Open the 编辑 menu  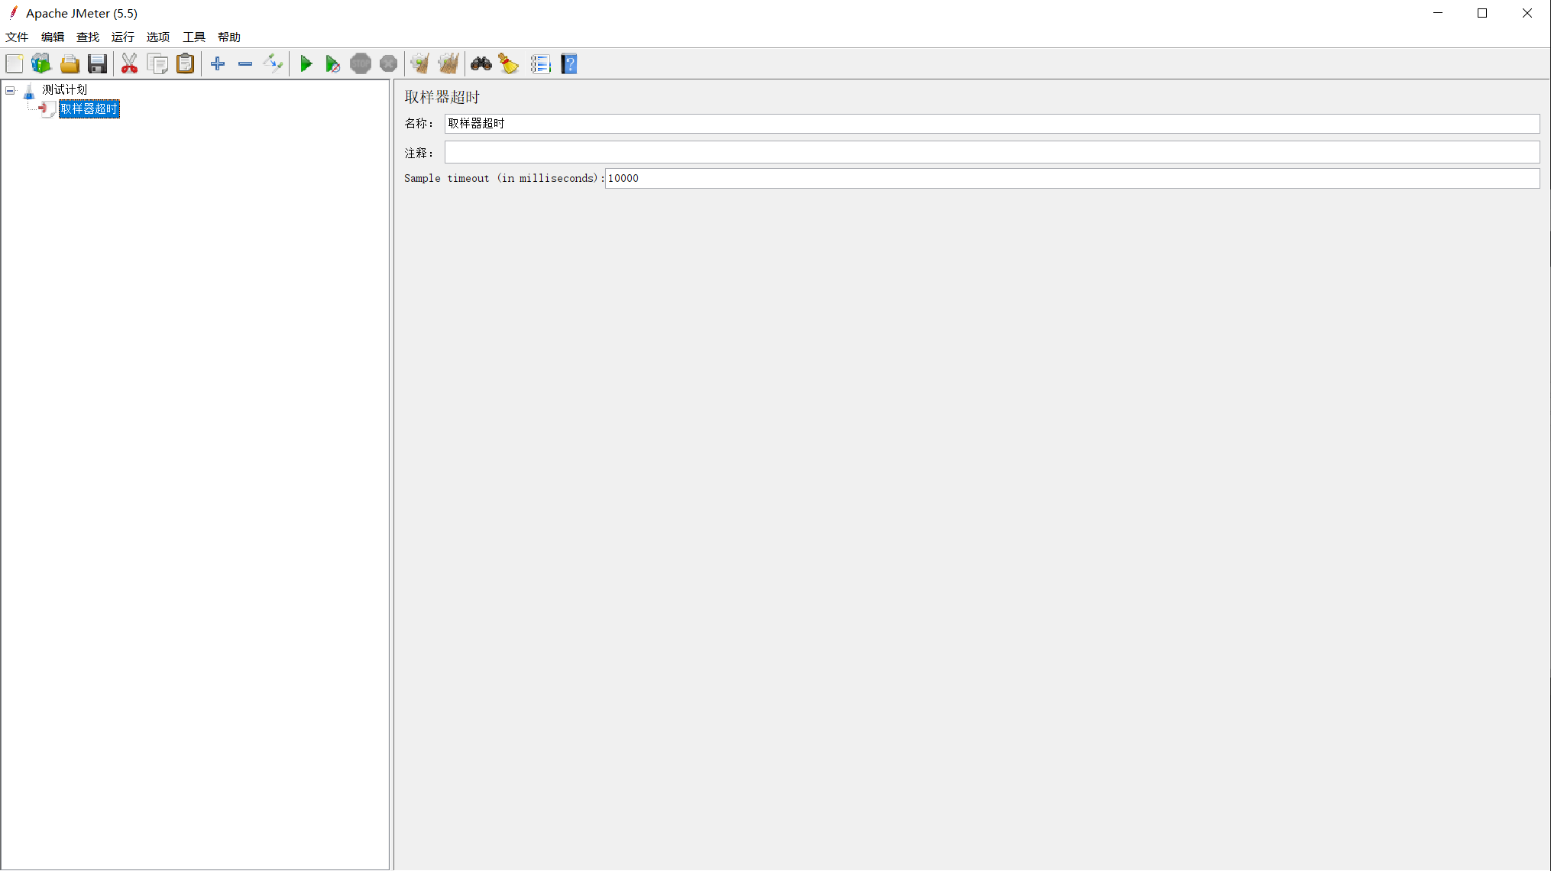tap(53, 37)
